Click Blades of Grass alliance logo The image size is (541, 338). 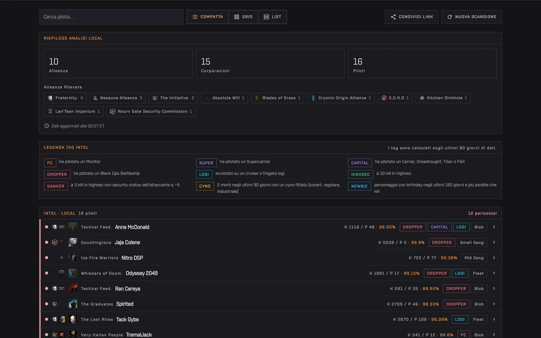[257, 98]
